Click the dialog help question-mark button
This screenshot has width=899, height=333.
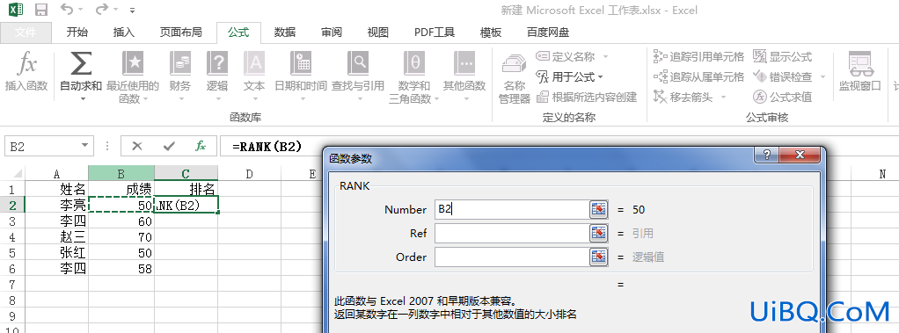click(766, 156)
